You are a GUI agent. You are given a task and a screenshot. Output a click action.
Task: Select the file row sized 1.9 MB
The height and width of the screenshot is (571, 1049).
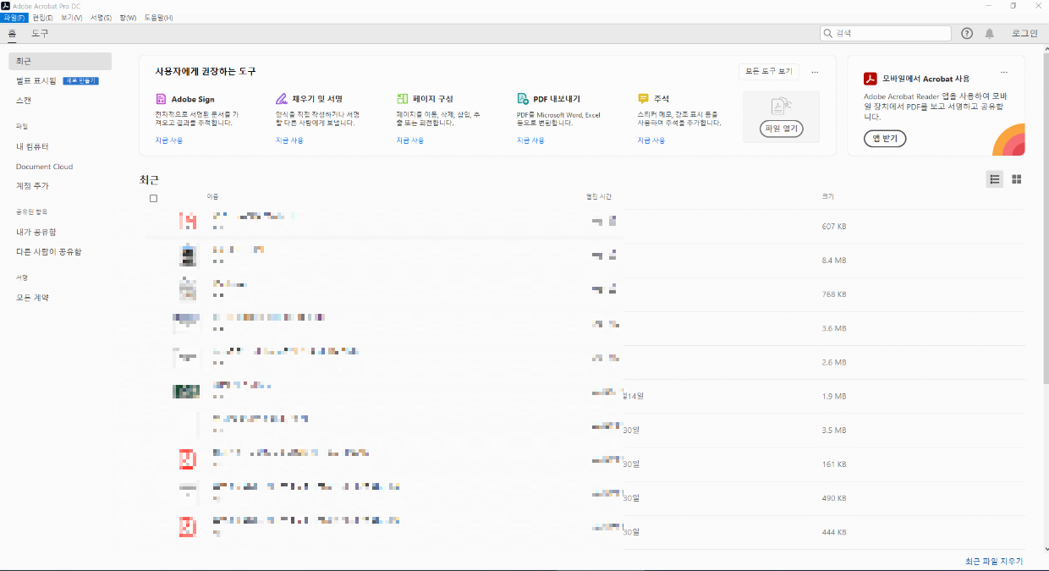point(584,396)
